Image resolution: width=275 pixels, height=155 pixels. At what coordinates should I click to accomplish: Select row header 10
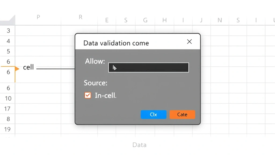click(8, 98)
